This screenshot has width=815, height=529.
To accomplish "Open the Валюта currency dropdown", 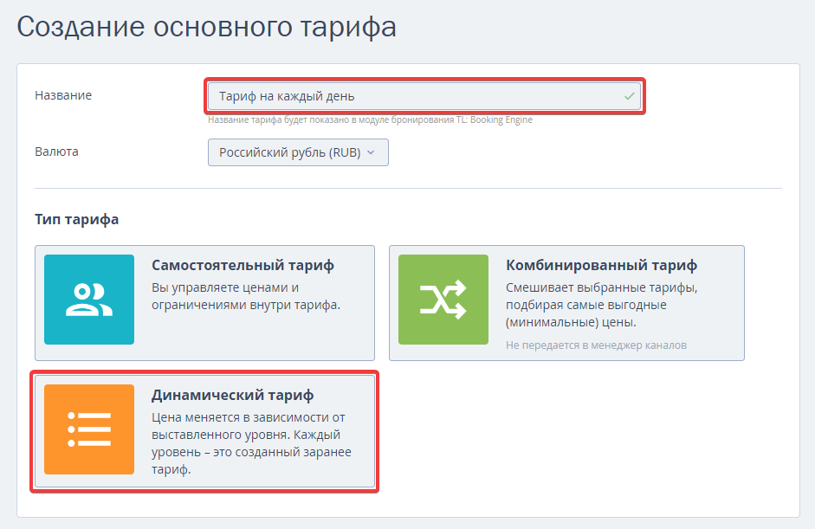I will tap(298, 152).
